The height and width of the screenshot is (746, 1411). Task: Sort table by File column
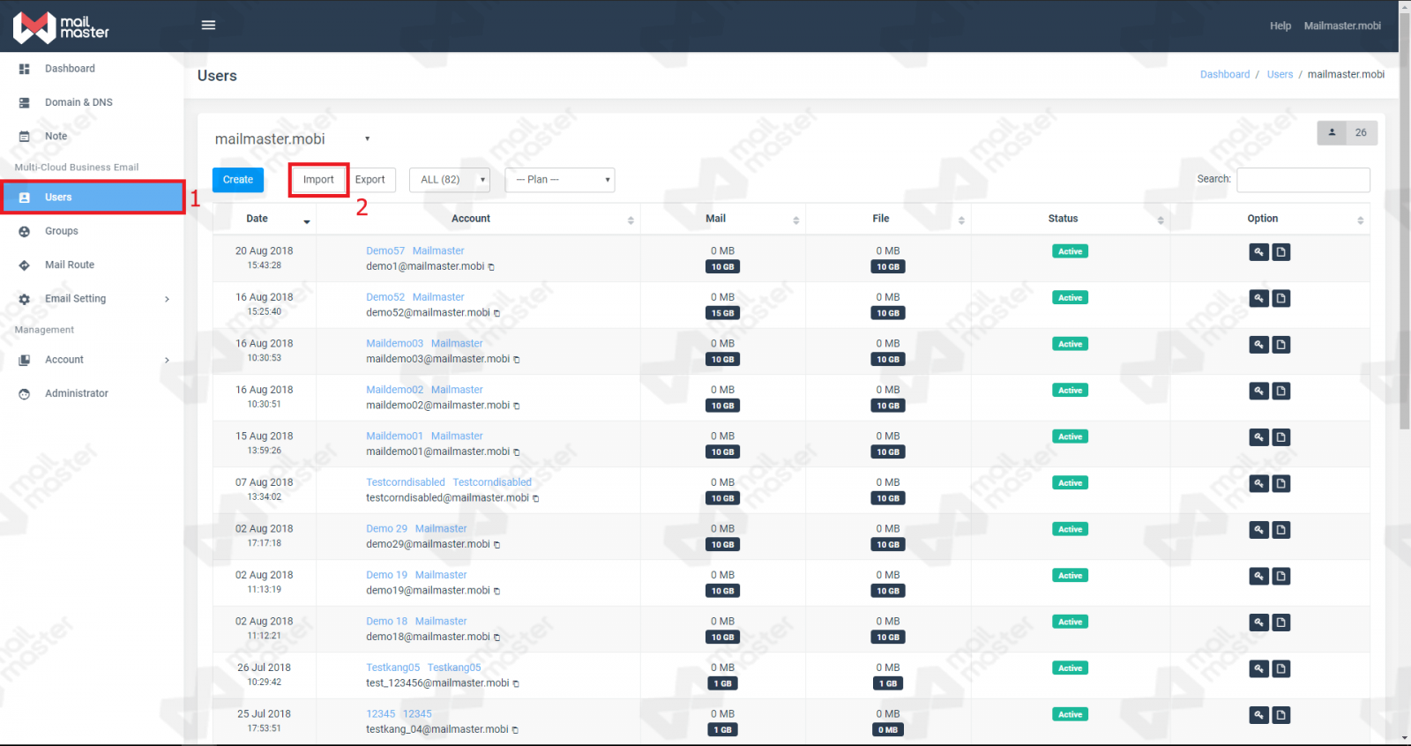click(888, 219)
